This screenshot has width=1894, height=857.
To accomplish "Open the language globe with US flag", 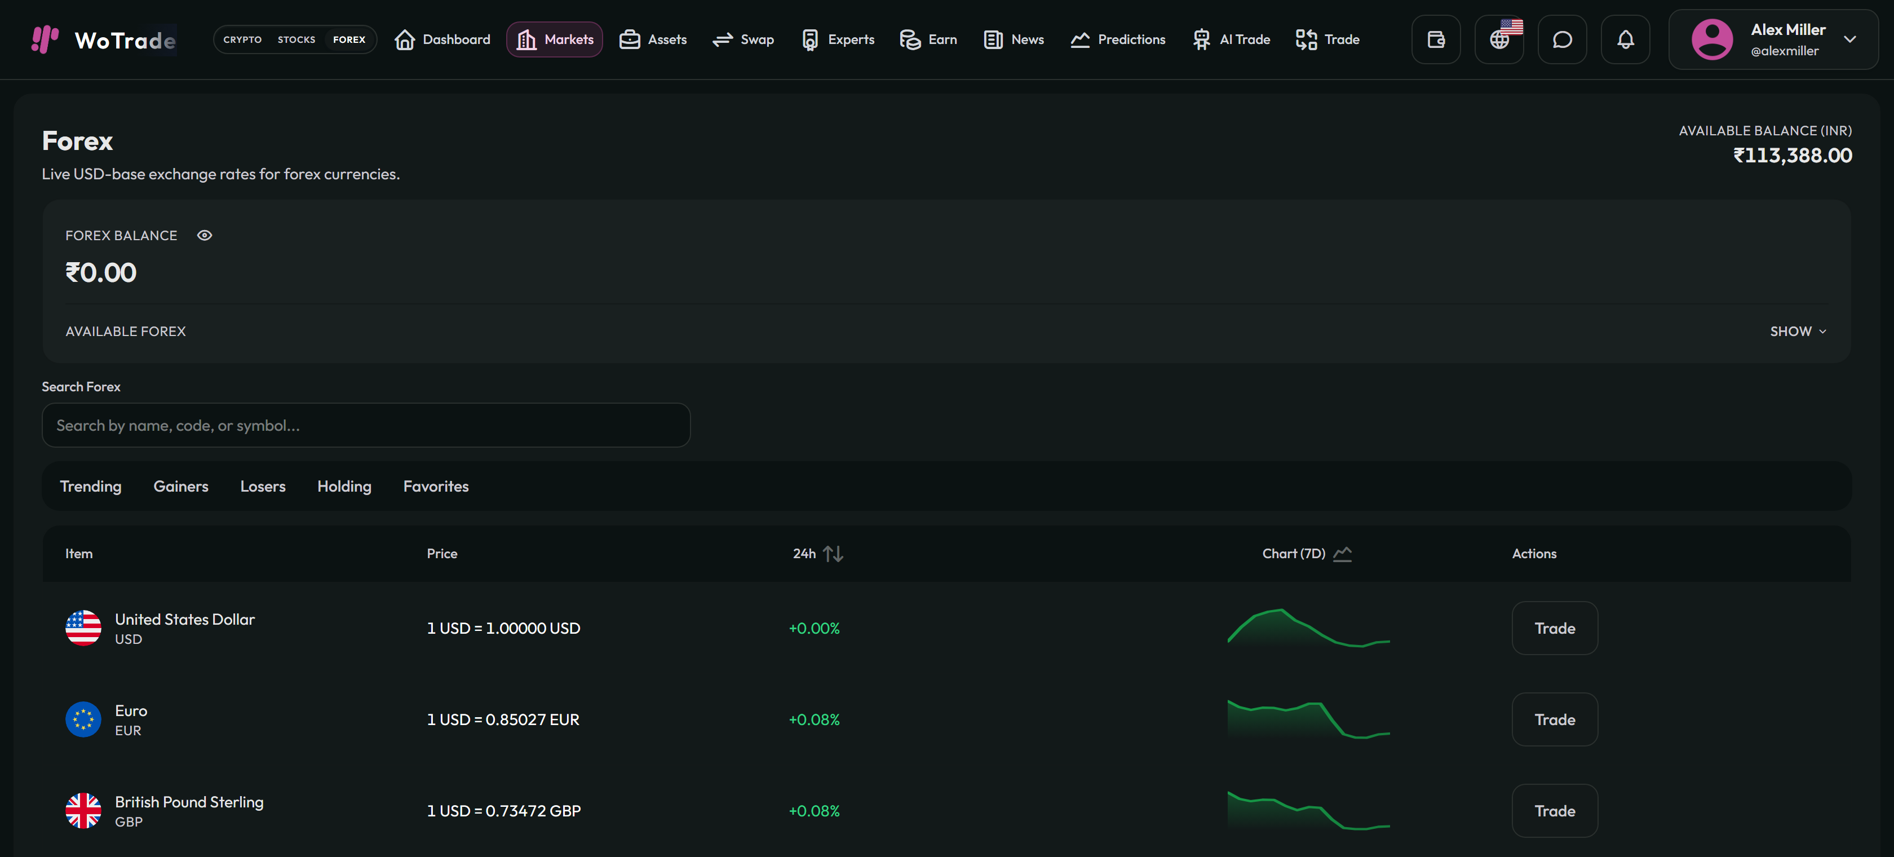I will click(x=1499, y=39).
